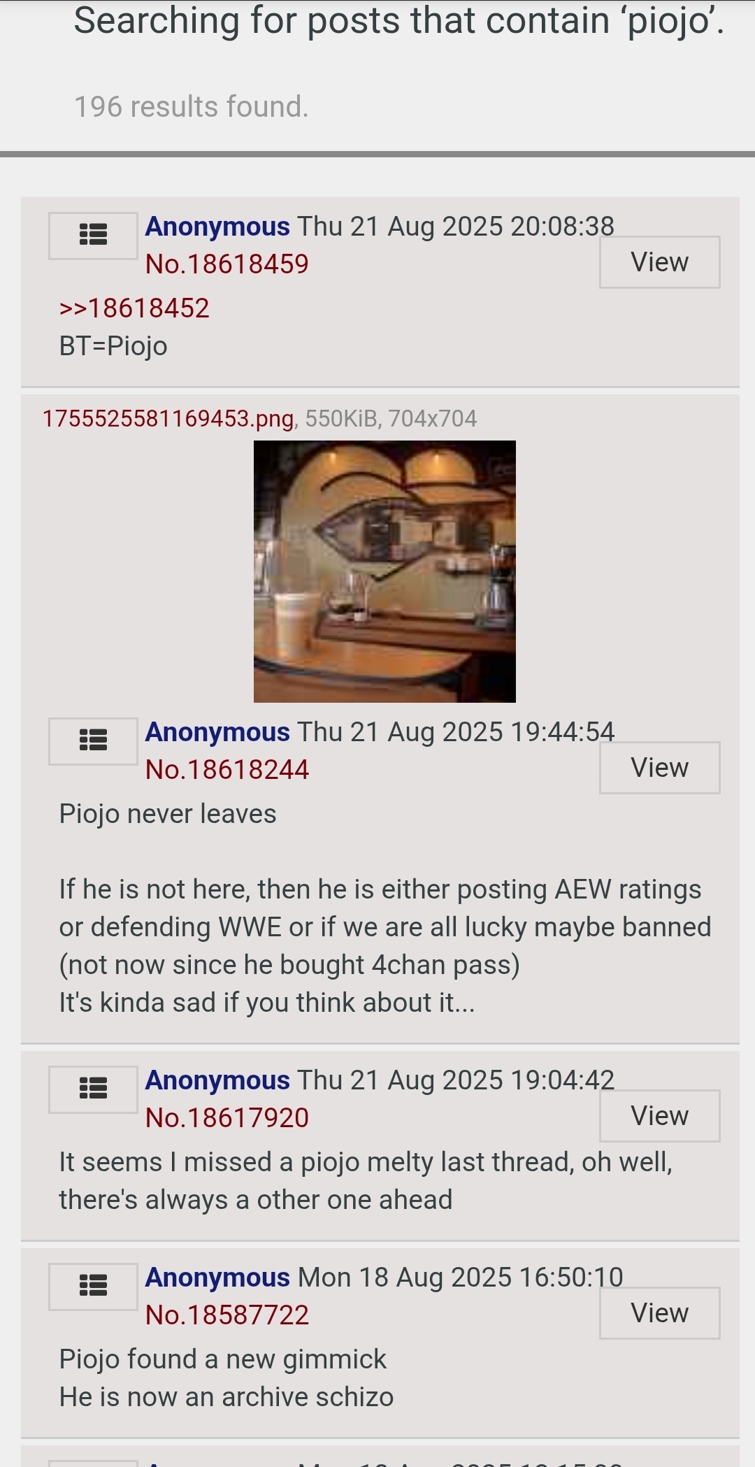This screenshot has height=1467, width=755.
Task: Open file link 1755525581169453.png
Action: pyautogui.click(x=168, y=419)
